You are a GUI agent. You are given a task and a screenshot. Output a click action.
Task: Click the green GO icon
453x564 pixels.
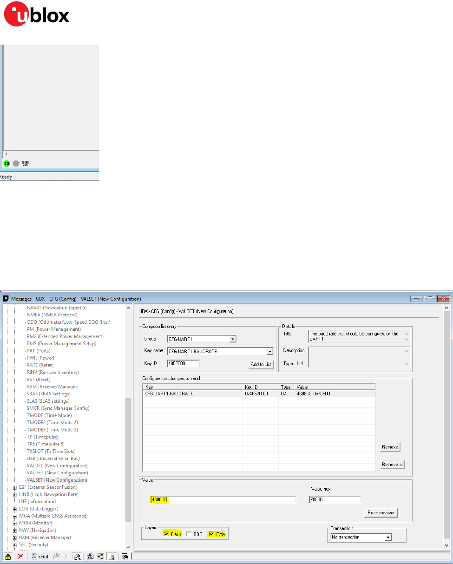click(x=7, y=164)
